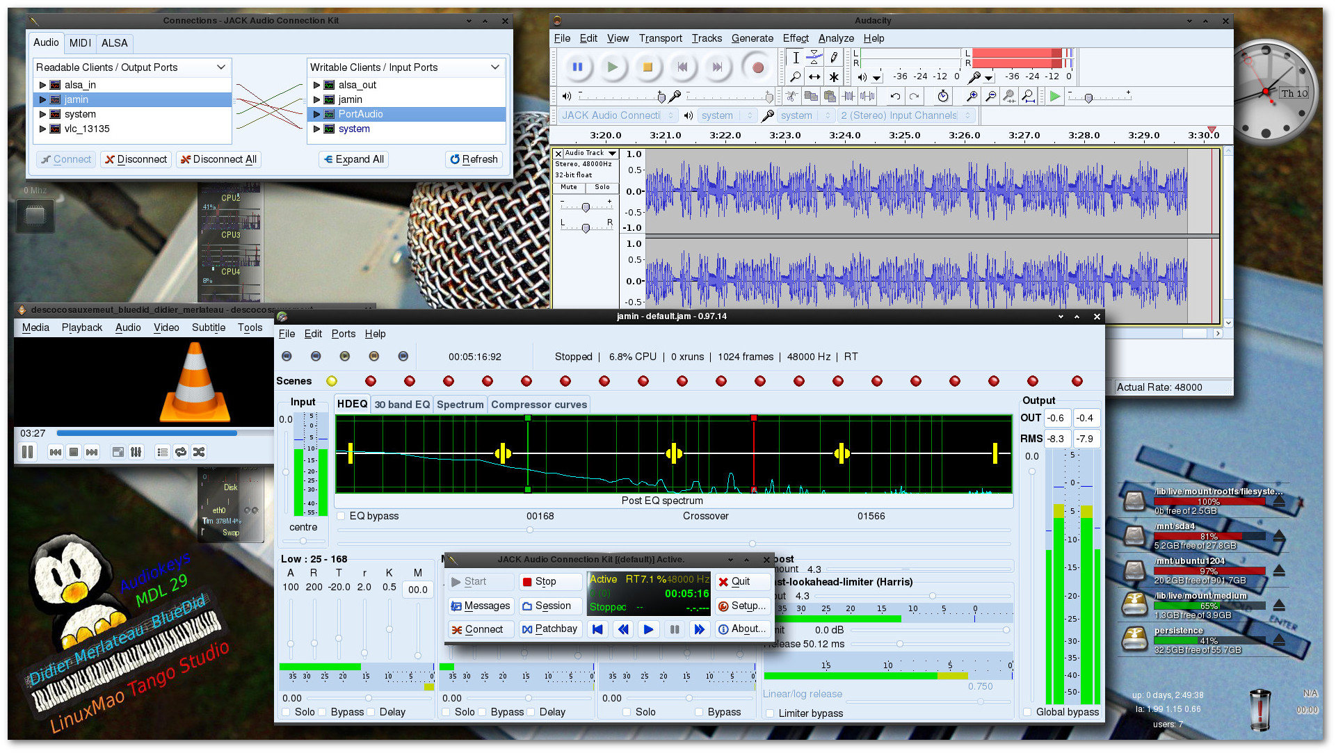This screenshot has width=1336, height=753.
Task: Switch to the 30 band EQ tab
Action: pos(402,405)
